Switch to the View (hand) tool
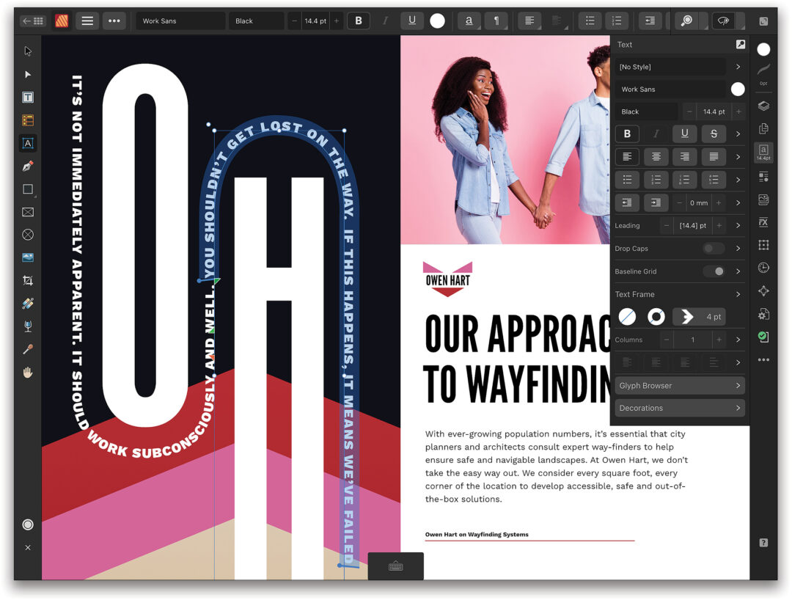 coord(28,373)
